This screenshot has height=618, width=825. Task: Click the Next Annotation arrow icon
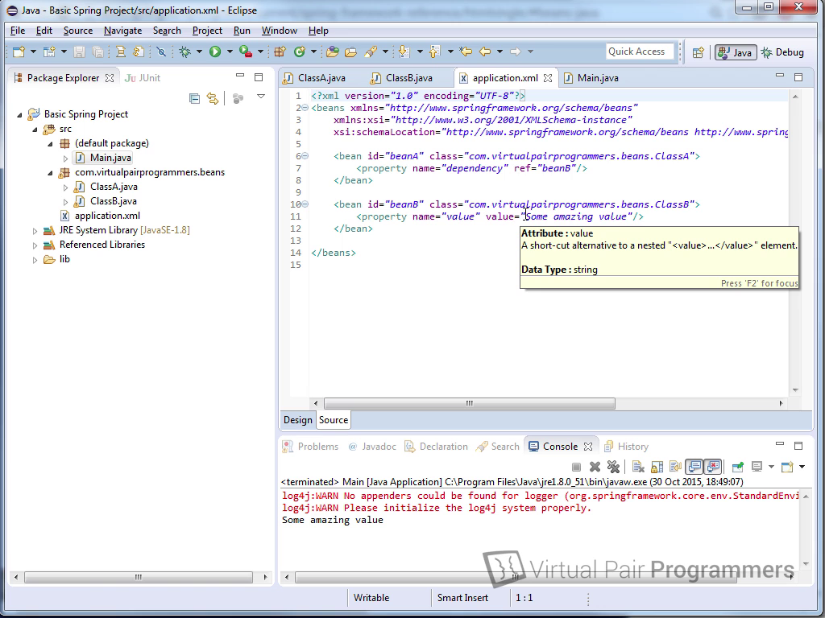(404, 51)
